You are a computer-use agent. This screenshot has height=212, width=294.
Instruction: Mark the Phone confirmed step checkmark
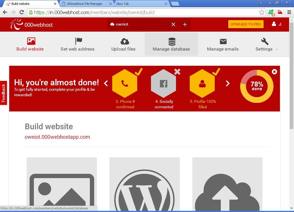pos(139,72)
